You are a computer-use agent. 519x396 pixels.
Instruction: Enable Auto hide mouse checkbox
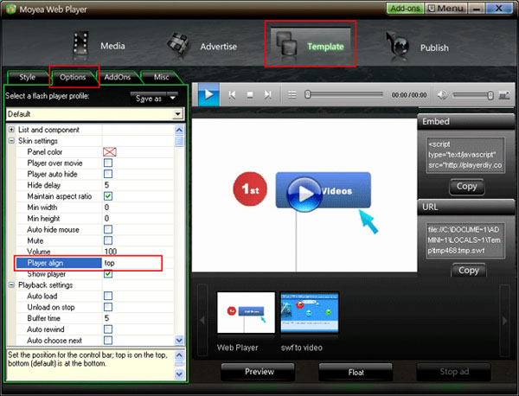[x=108, y=229]
